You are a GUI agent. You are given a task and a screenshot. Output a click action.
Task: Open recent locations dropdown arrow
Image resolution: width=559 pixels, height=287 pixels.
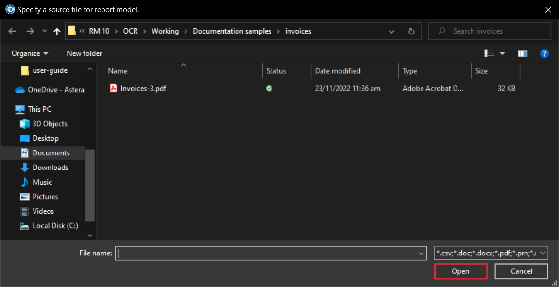point(44,32)
